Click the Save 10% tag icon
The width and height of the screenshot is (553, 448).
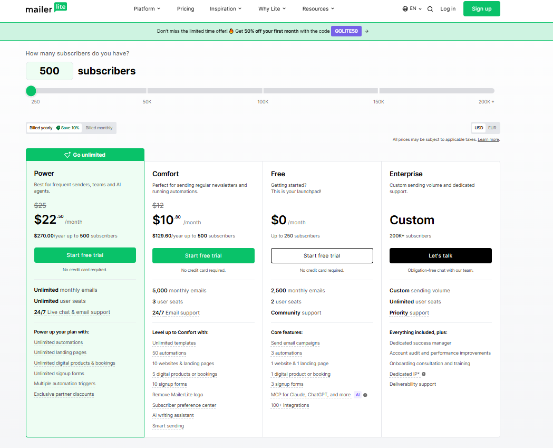pyautogui.click(x=58, y=128)
